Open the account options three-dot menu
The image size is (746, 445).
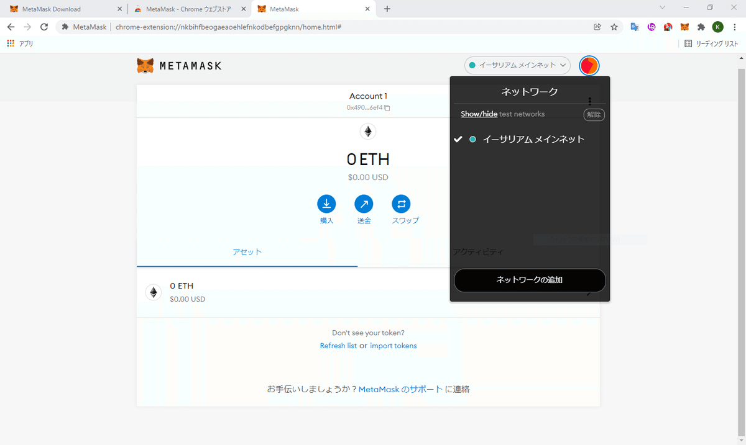590,101
